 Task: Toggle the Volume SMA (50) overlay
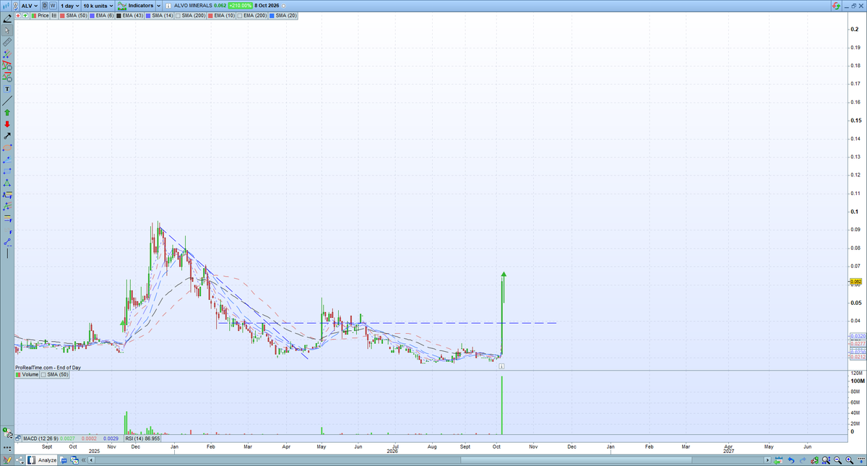[56, 375]
